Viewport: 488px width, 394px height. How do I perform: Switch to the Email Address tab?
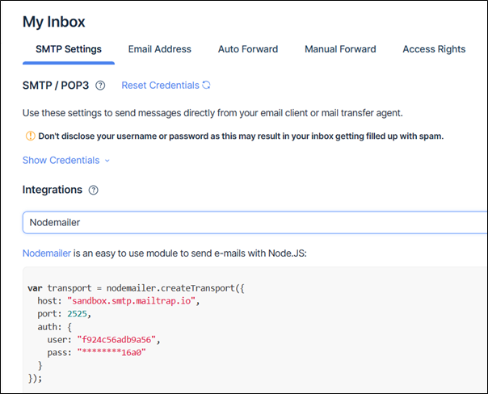tap(160, 49)
